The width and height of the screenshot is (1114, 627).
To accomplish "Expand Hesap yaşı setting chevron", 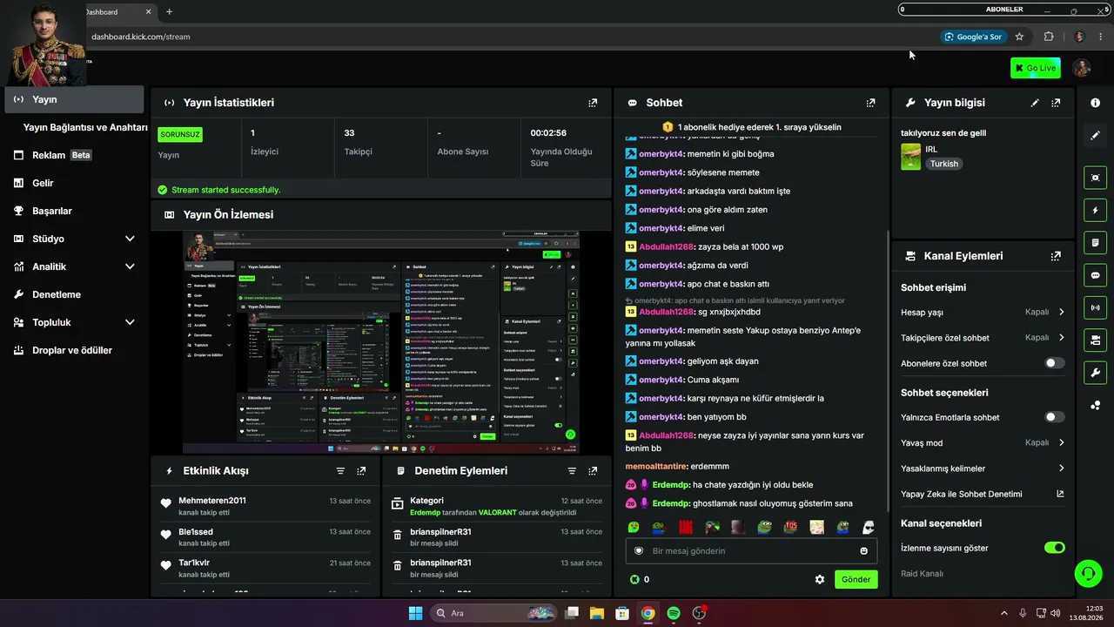I will 1061,312.
